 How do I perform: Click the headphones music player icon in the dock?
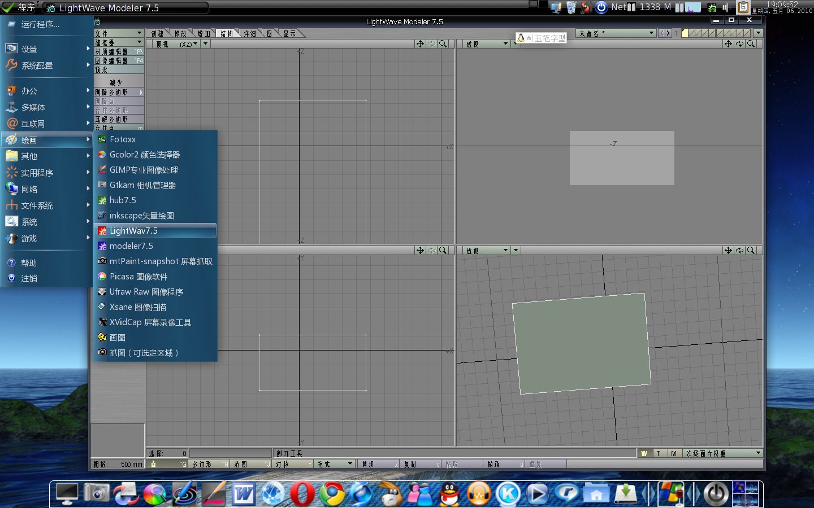pyautogui.click(x=479, y=494)
